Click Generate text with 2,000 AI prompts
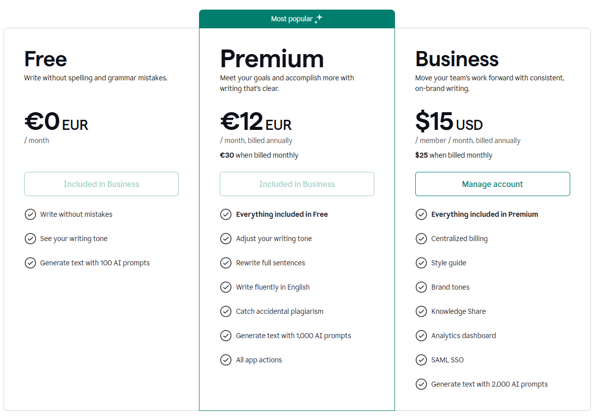Screen dimensions: 595x420 [x=490, y=384]
